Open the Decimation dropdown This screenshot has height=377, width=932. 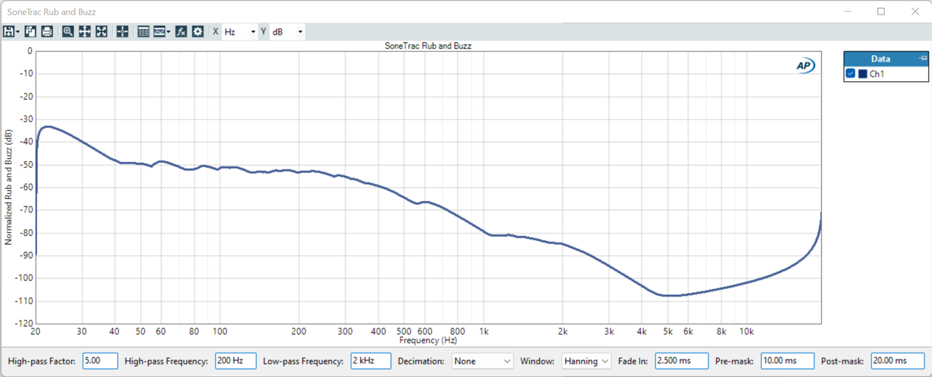tap(482, 361)
